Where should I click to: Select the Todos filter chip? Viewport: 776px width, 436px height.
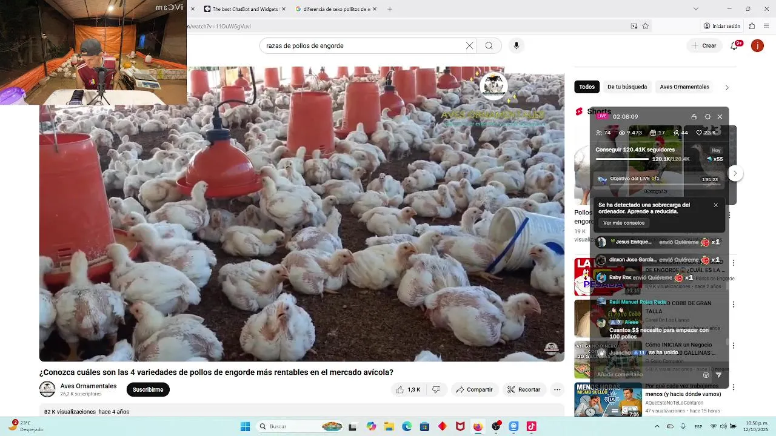point(587,87)
